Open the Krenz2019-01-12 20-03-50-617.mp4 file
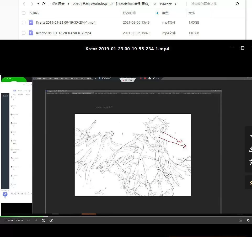 tap(64, 33)
